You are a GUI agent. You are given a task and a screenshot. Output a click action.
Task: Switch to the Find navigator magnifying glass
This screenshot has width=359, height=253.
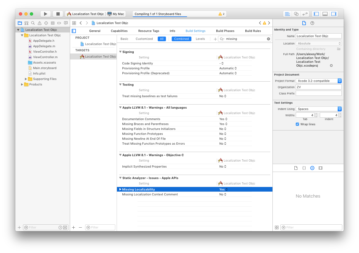33,23
